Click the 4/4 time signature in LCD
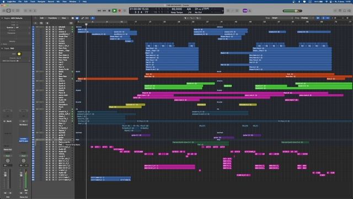The image size is (353, 199). [189, 9]
